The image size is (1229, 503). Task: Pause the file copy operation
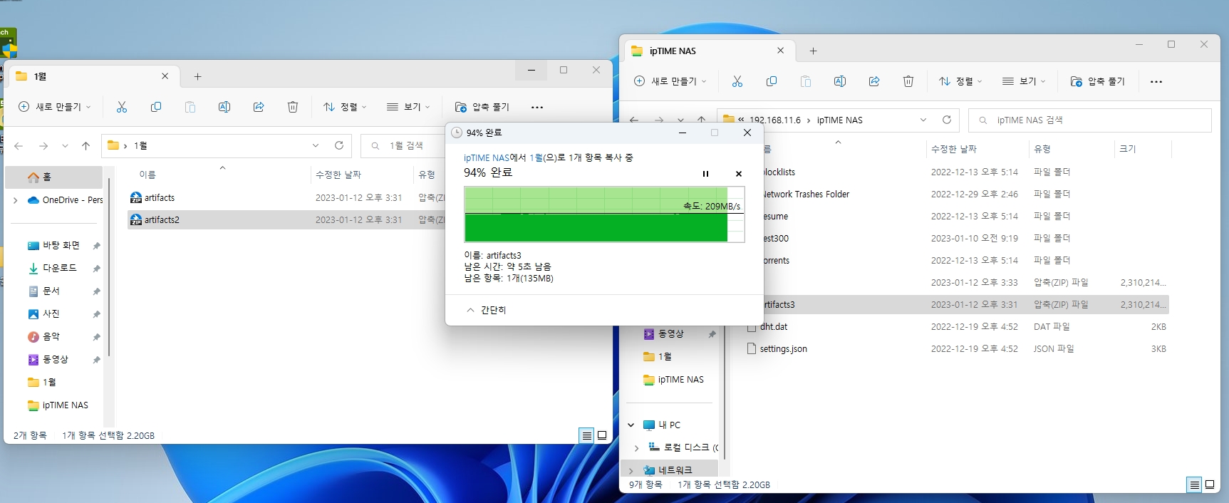[705, 174]
